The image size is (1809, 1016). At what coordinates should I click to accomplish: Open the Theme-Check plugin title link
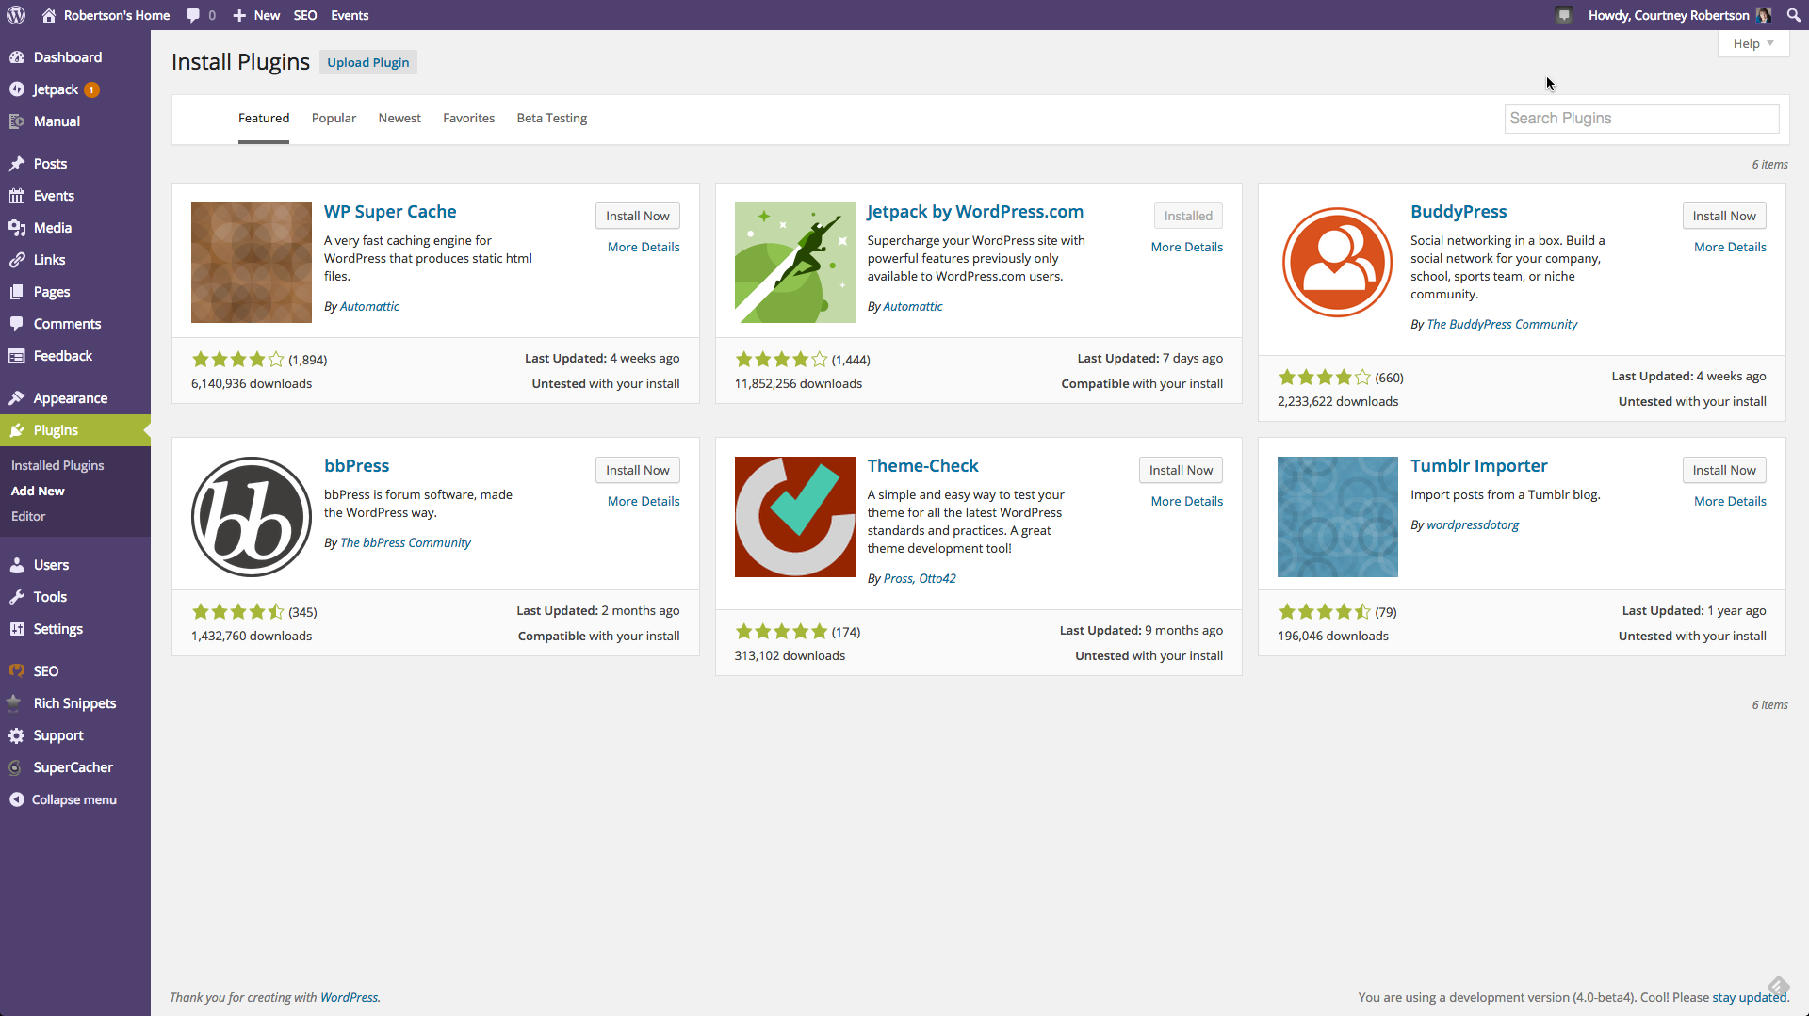coord(922,466)
